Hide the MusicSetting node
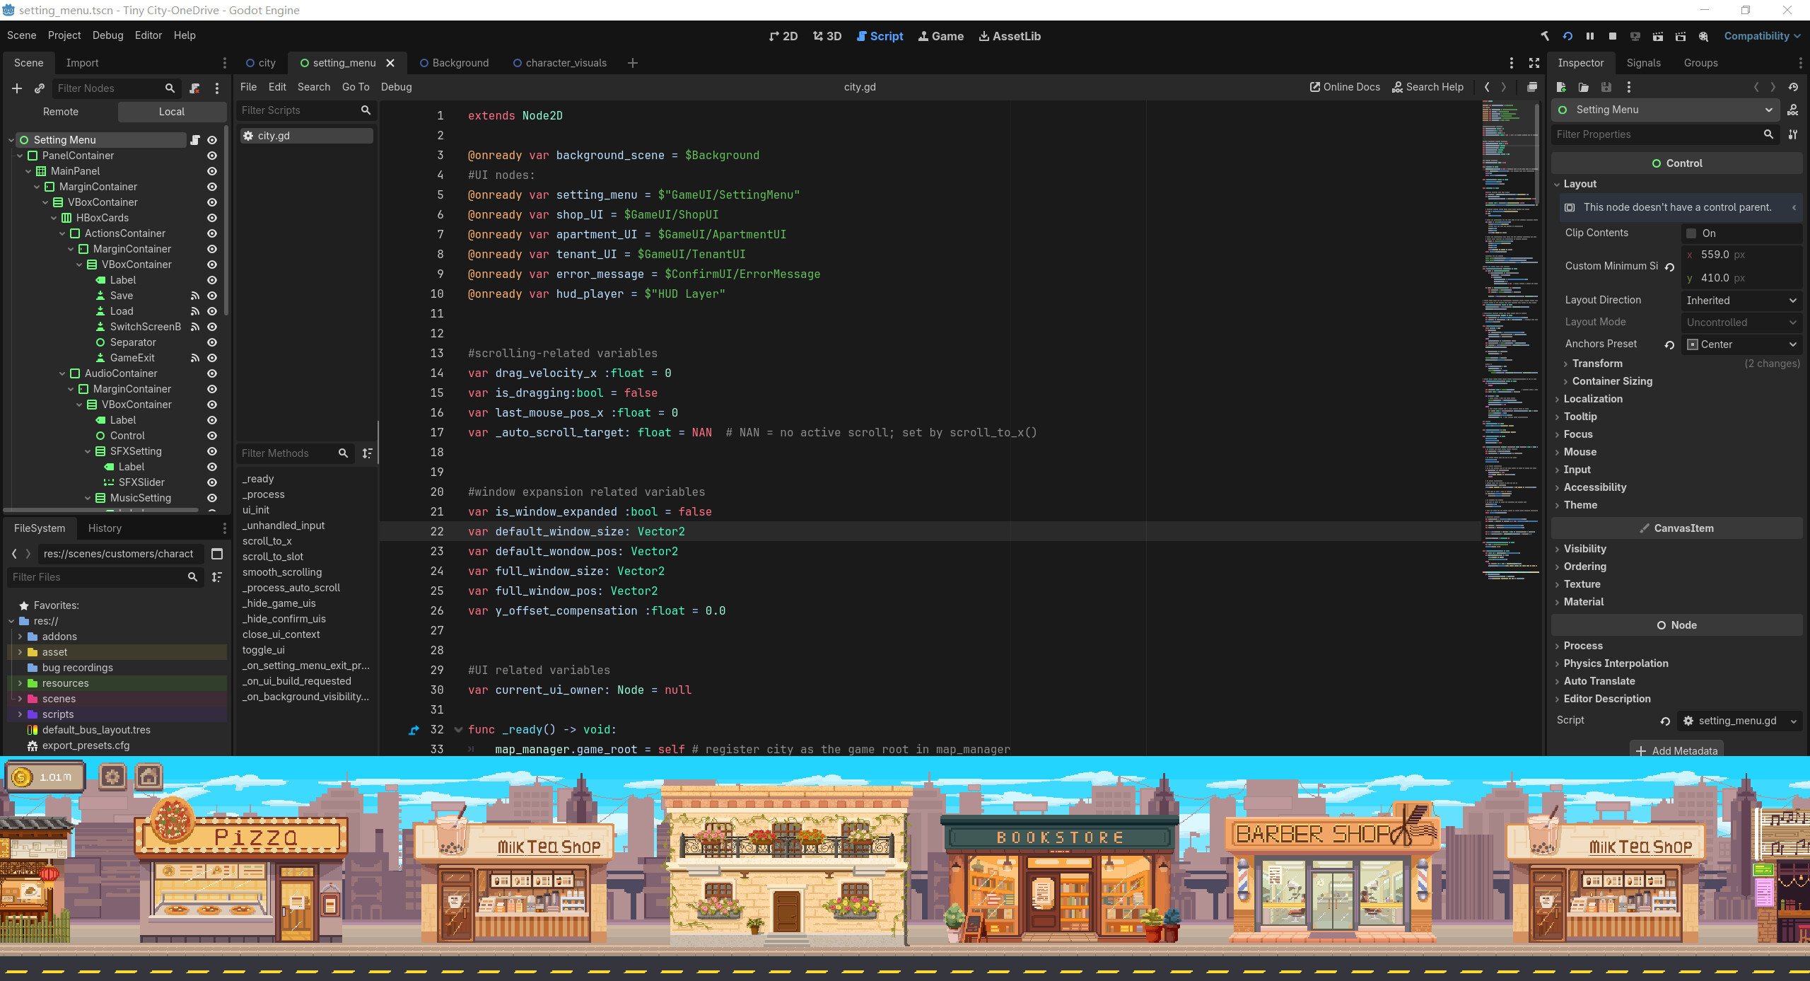Image resolution: width=1810 pixels, height=981 pixels. tap(211, 498)
